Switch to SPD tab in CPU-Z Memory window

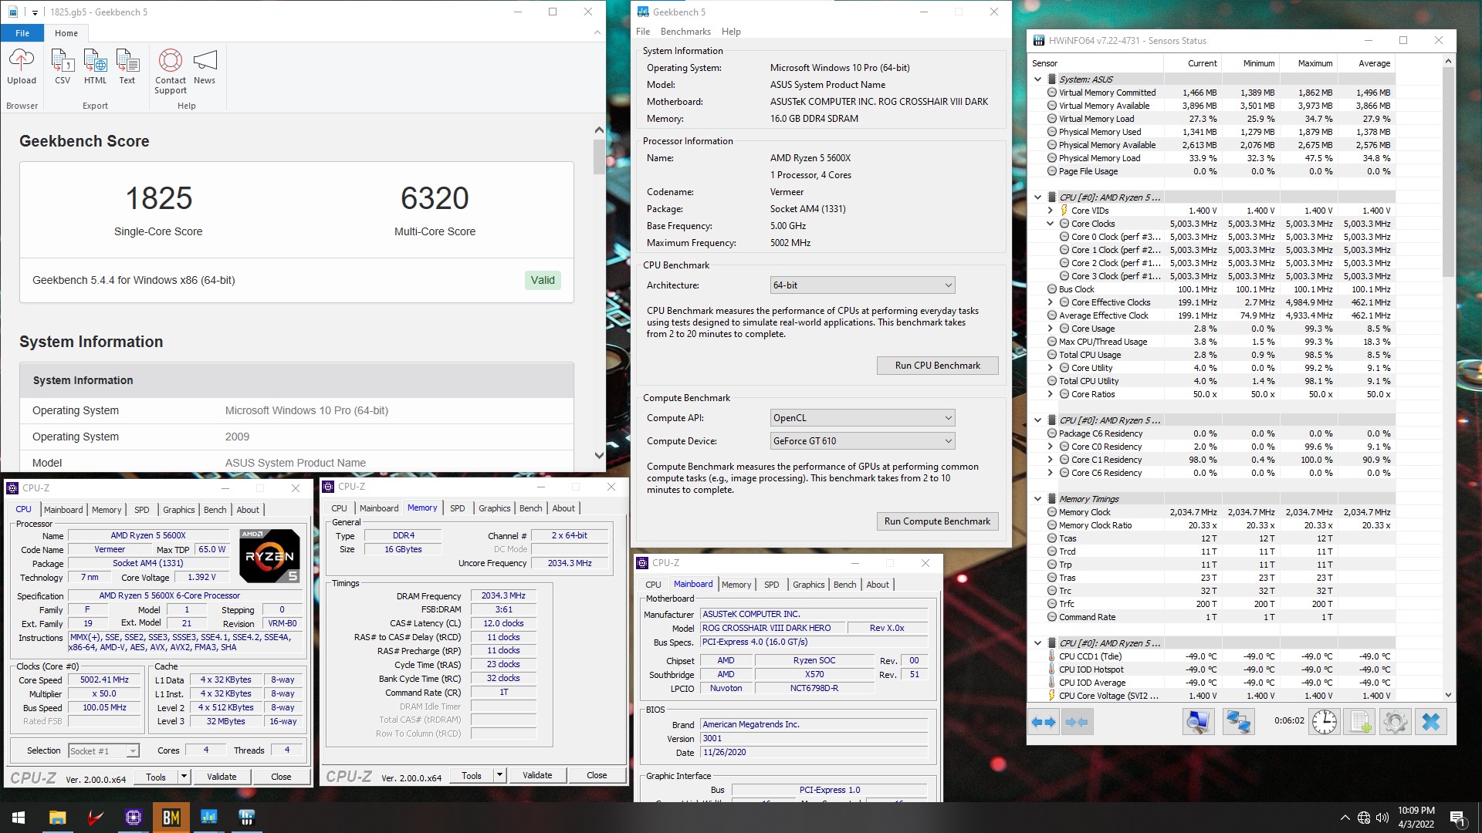(458, 508)
